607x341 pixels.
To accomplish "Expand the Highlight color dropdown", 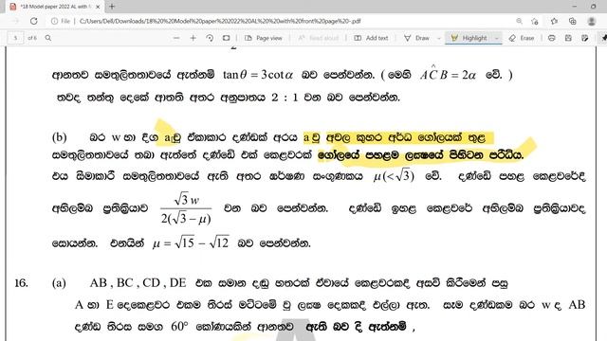I will 497,38.
